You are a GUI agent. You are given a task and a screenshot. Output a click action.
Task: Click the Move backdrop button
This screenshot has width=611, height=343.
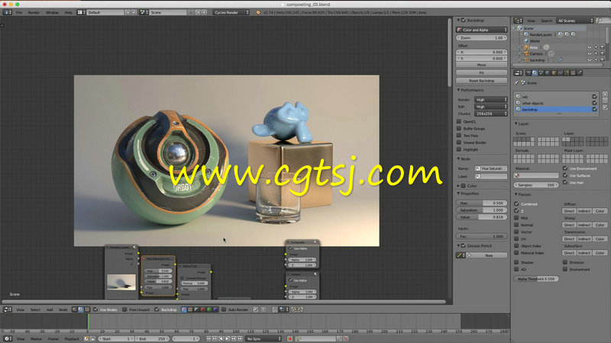(x=482, y=65)
